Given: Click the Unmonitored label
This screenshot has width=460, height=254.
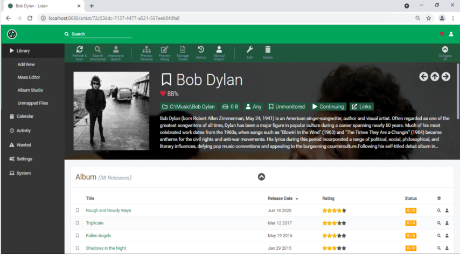Looking at the screenshot, I should click(x=287, y=106).
